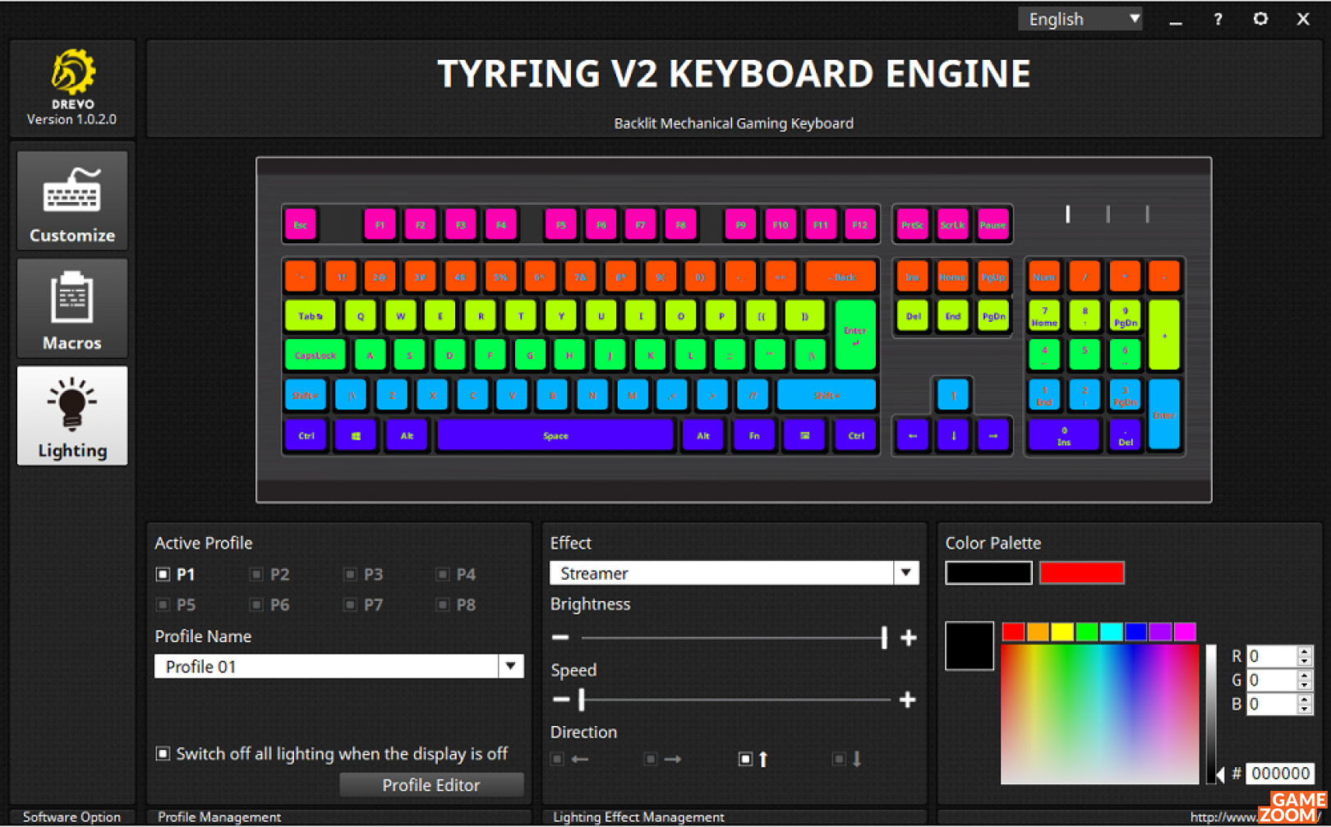Decrease speed with the minus button
The height and width of the screenshot is (827, 1331).
(561, 700)
